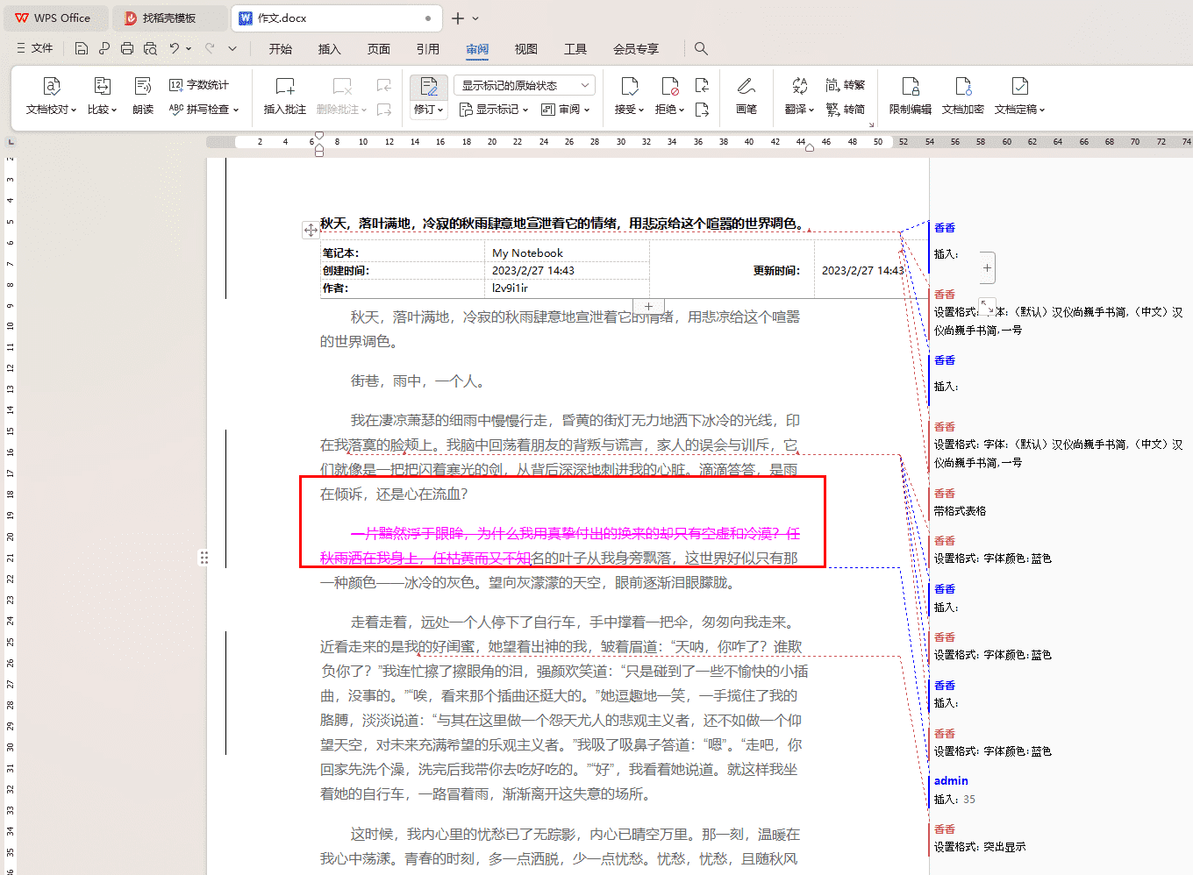Viewport: 1193px width, 875px height.
Task: Go to previous revision icon
Action: pyautogui.click(x=702, y=85)
